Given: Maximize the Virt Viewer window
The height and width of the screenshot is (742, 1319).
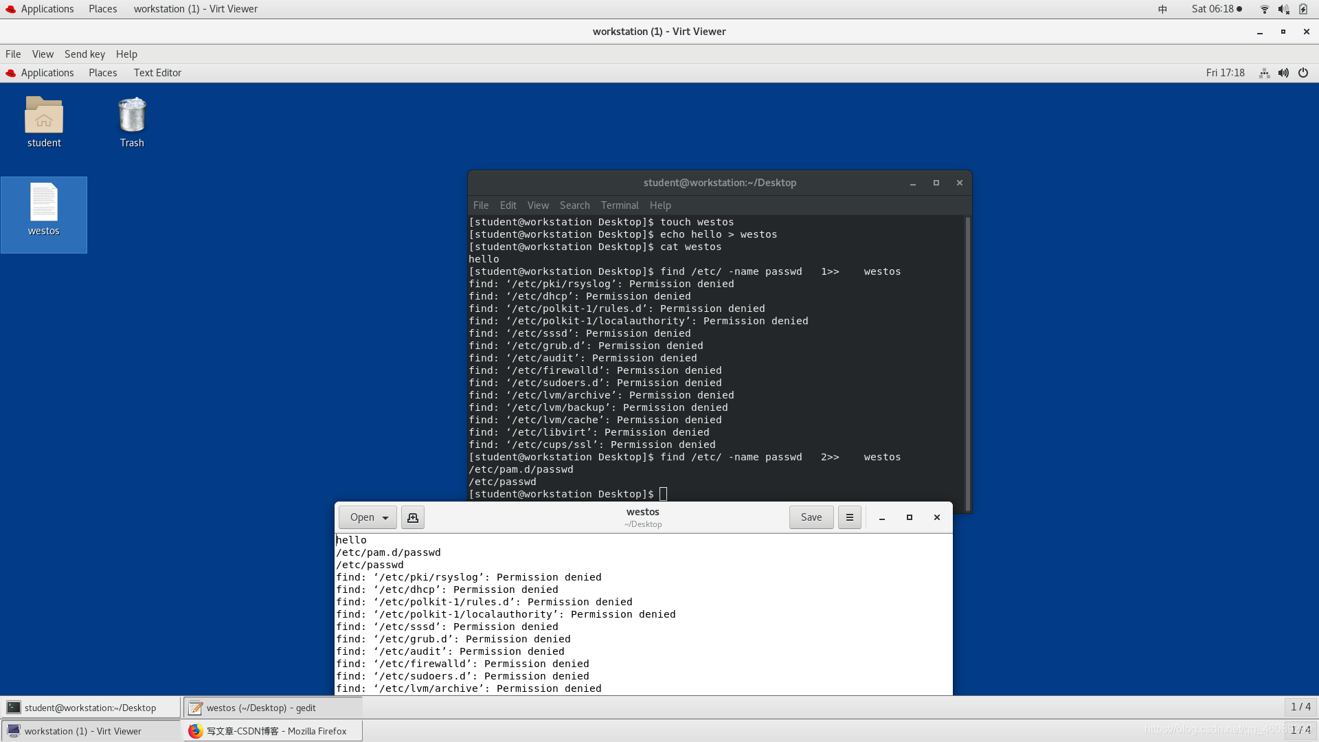Looking at the screenshot, I should point(1283,32).
